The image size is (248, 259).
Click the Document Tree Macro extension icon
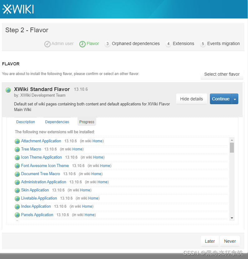17,174
